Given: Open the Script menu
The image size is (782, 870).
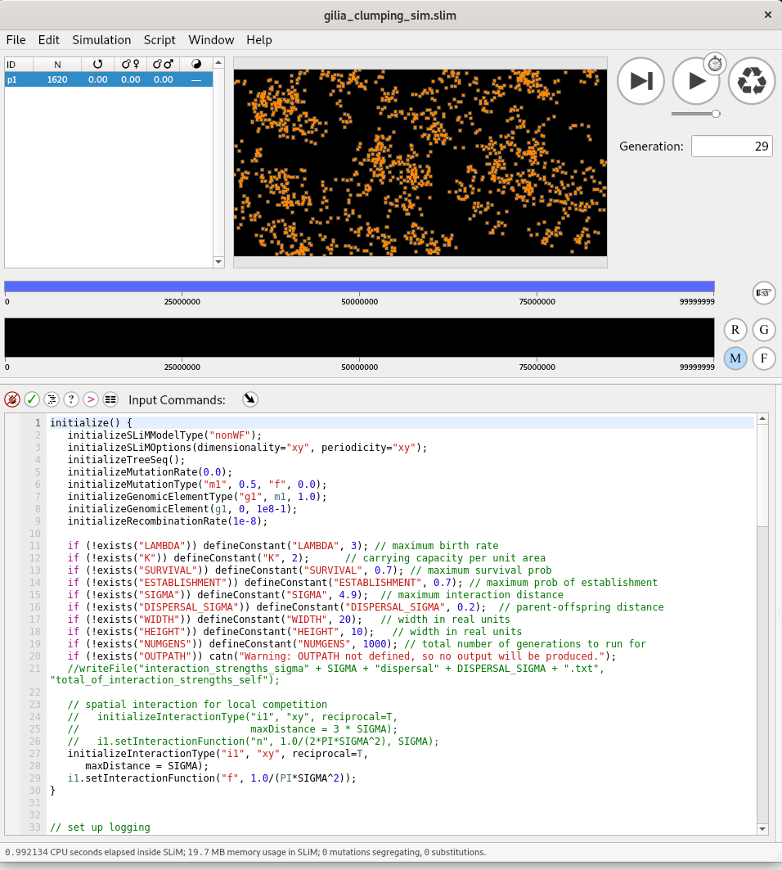Looking at the screenshot, I should point(160,39).
